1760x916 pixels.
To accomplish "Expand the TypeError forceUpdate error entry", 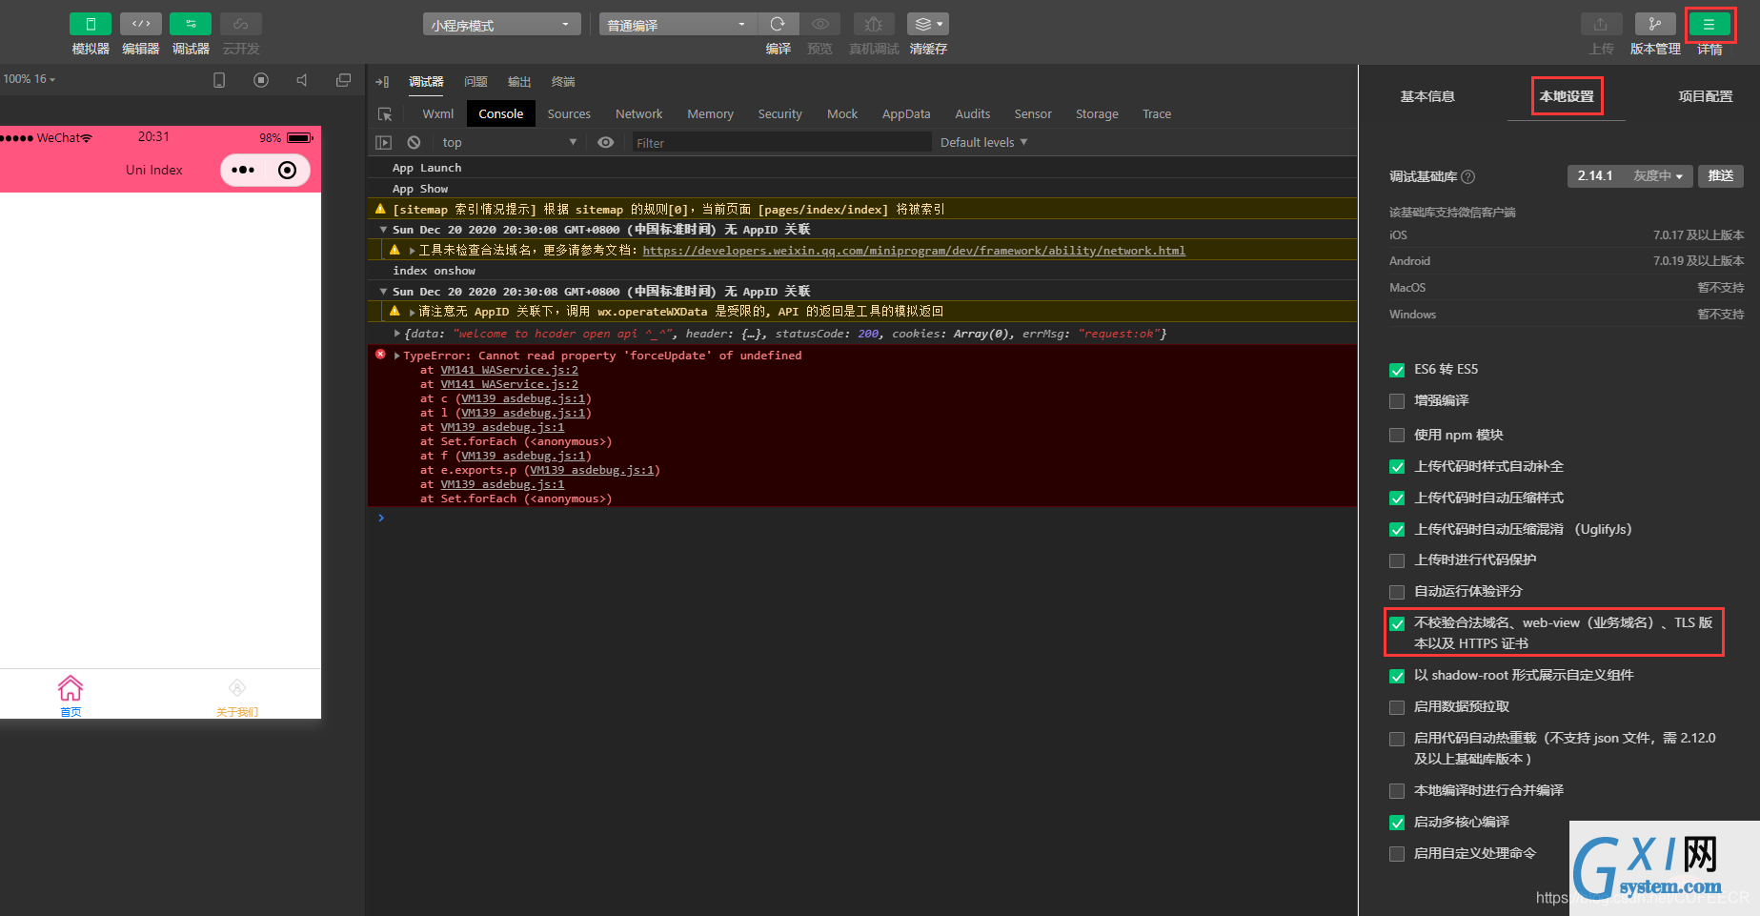I will pyautogui.click(x=397, y=356).
